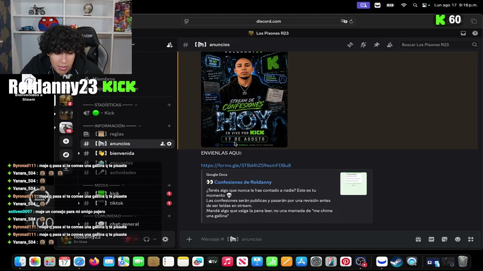Send a gift with the gift icon

tap(418, 239)
